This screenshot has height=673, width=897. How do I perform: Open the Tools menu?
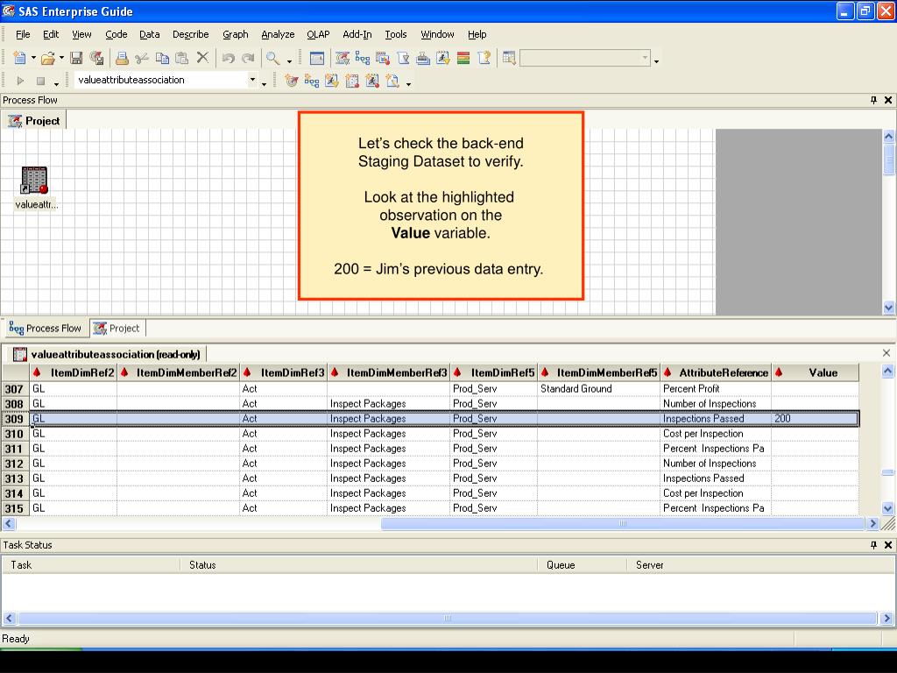point(396,34)
